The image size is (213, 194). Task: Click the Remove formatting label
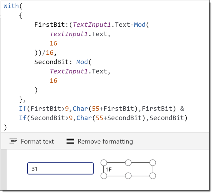pos(105,142)
